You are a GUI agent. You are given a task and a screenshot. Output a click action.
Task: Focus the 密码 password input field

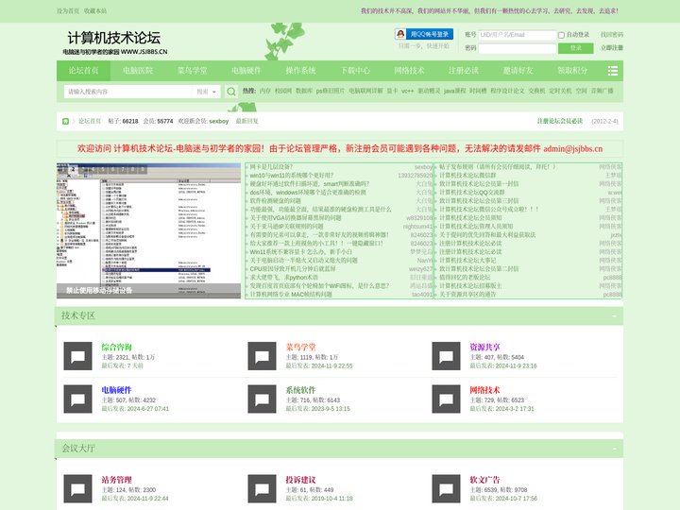click(517, 48)
